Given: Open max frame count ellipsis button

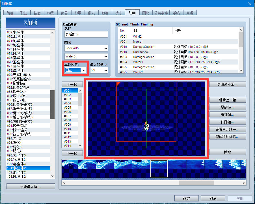Looking at the screenshot, I should (106, 70).
